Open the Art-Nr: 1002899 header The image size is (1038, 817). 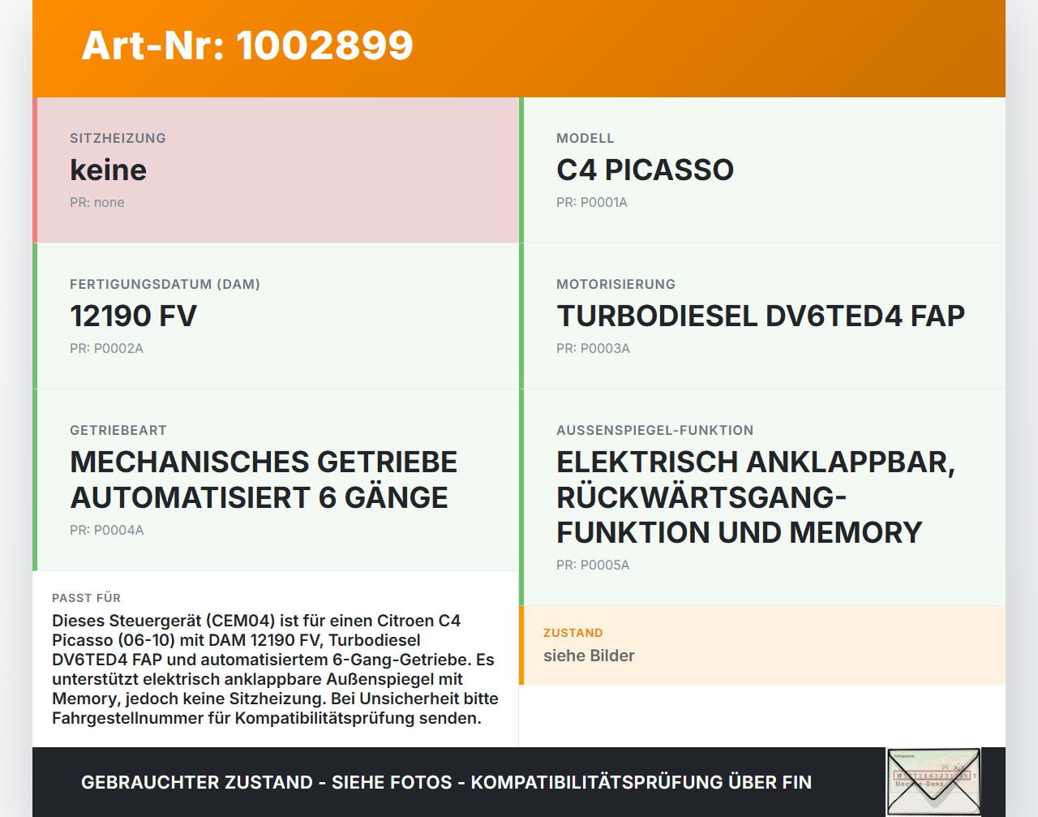tap(247, 46)
